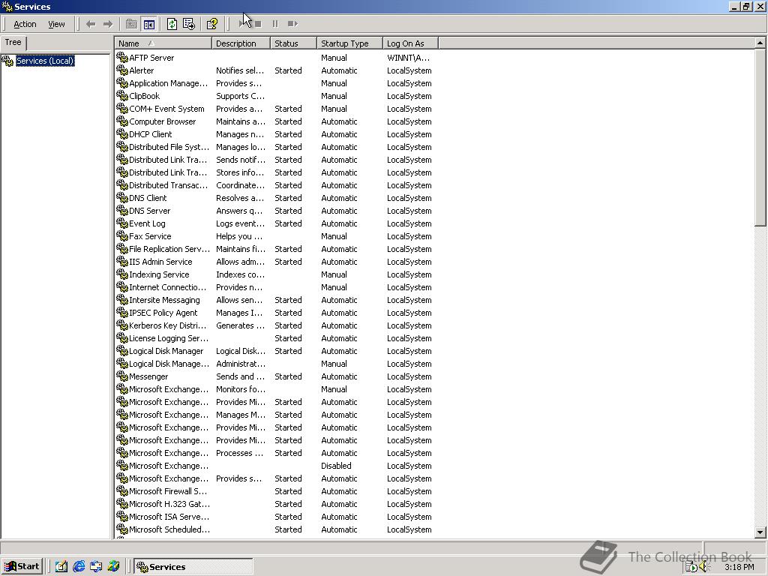Select the Kerberos Key Distri... service name
Viewport: 768px width, 576px height.
click(167, 325)
